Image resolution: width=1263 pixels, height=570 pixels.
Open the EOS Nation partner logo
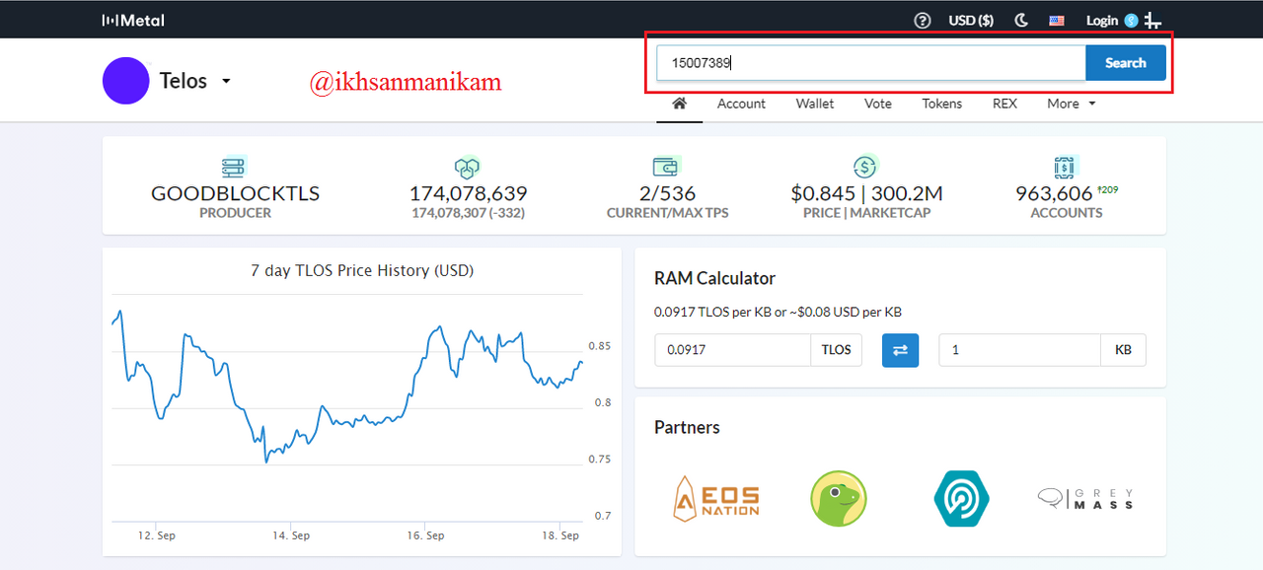pyautogui.click(x=716, y=498)
